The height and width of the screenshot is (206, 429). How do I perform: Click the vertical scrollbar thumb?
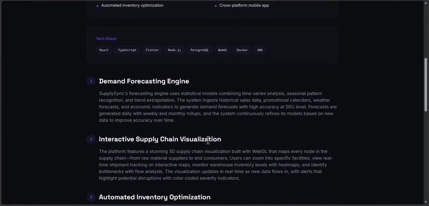click(426, 85)
